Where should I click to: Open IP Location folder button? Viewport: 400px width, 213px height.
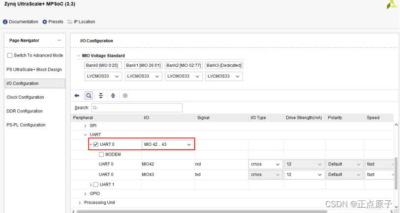coord(81,22)
